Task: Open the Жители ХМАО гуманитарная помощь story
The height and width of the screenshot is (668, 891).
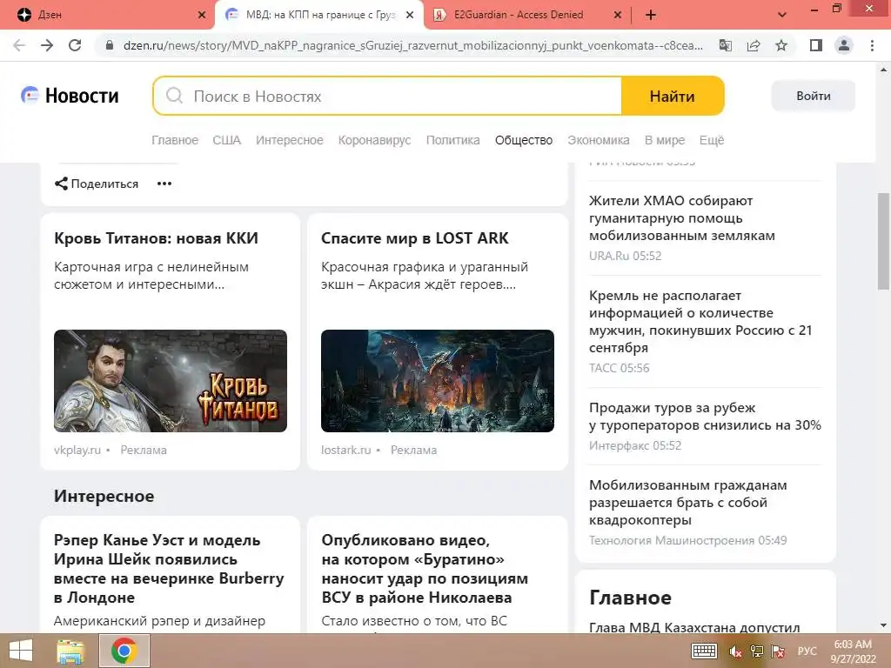Action: (x=682, y=218)
